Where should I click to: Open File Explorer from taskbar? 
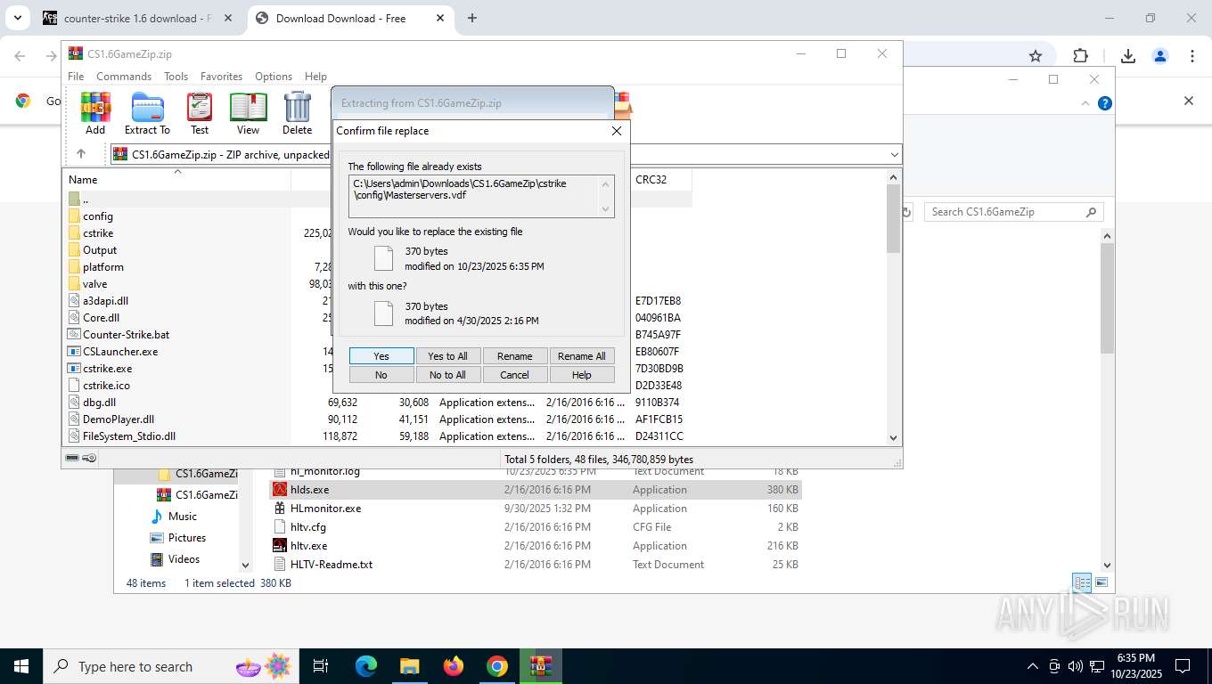(x=409, y=666)
